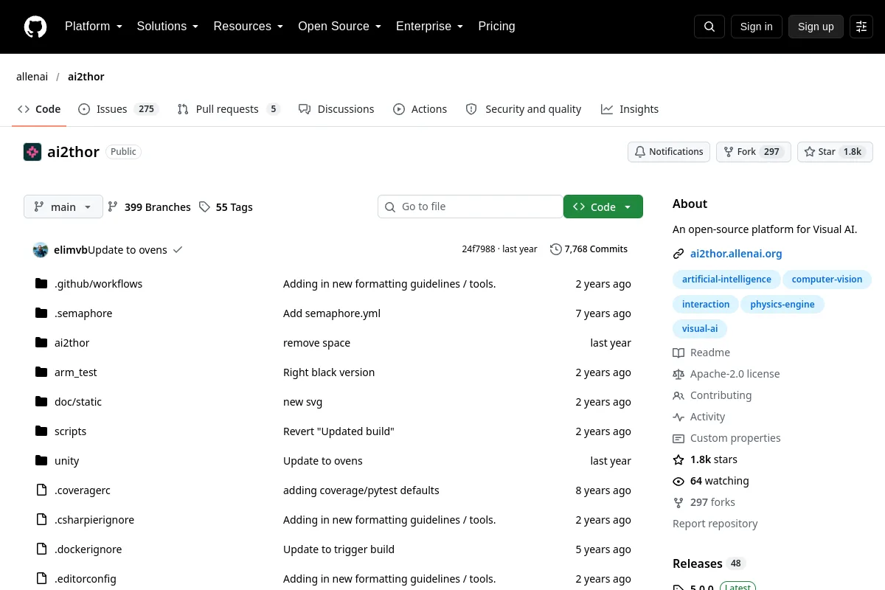Screen dimensions: 885x590
Task: Switch to the Pull requests tab
Action: [229, 109]
